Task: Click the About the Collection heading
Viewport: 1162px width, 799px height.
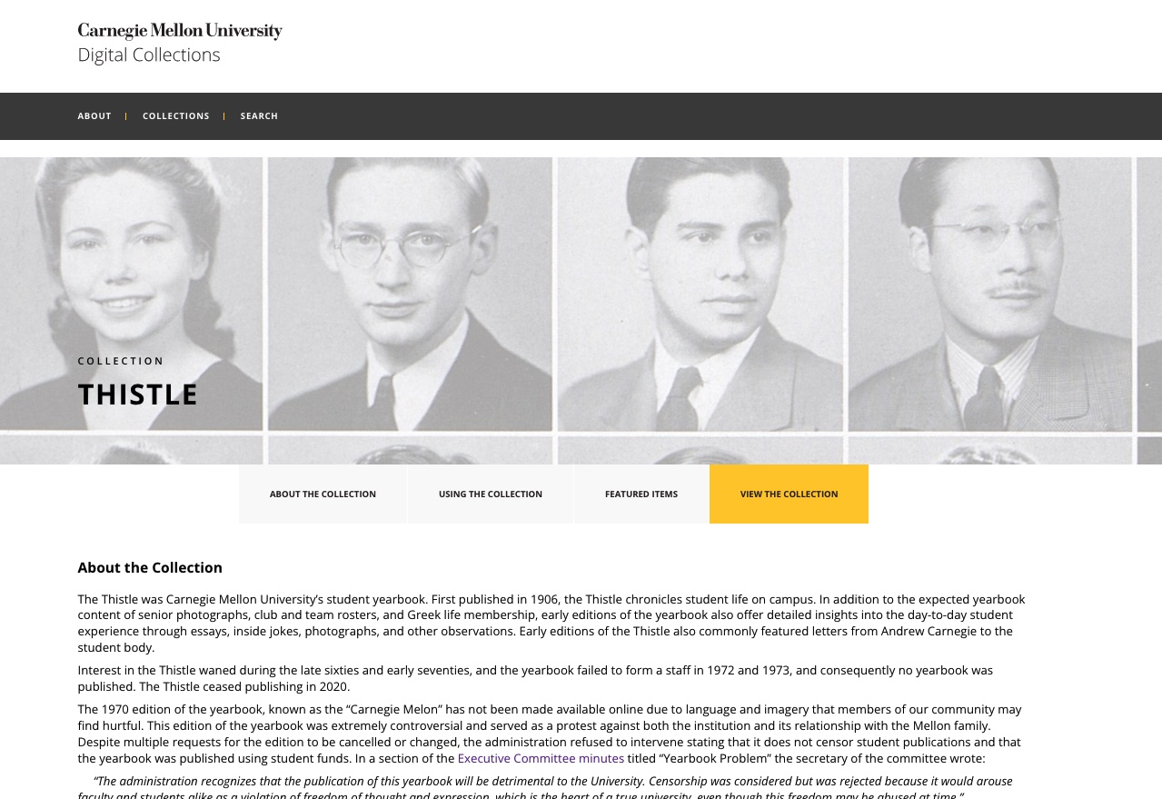Action: click(x=150, y=568)
